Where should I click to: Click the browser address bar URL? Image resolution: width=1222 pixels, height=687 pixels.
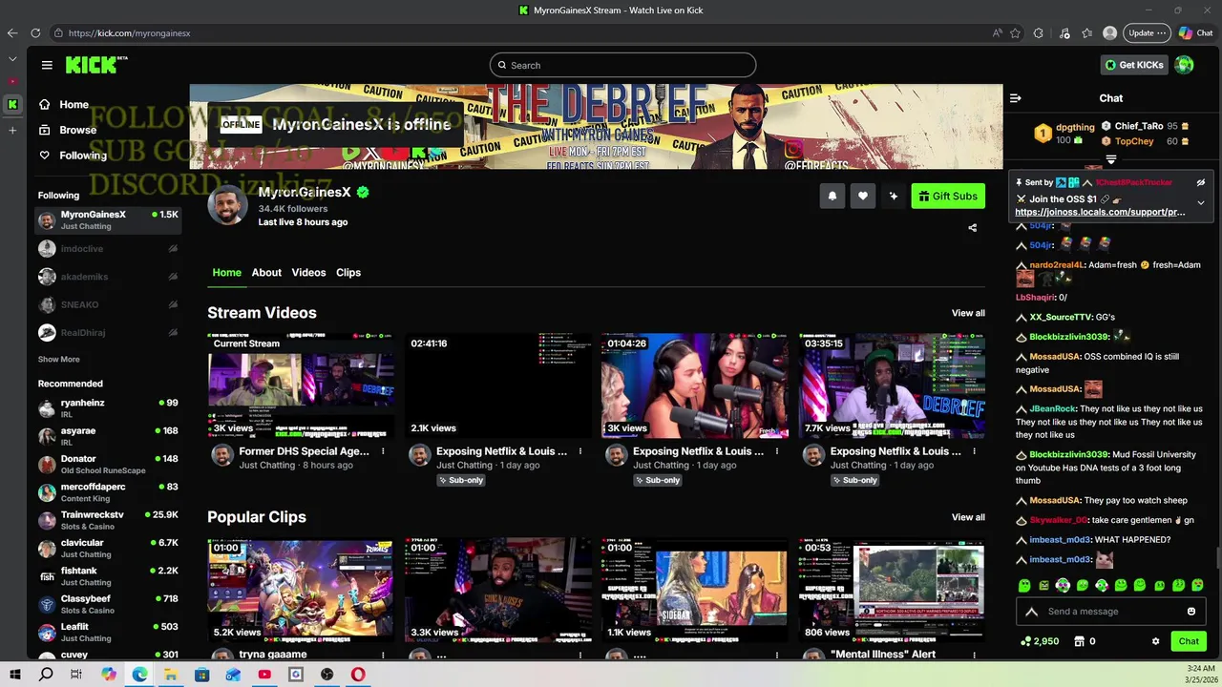tap(130, 33)
